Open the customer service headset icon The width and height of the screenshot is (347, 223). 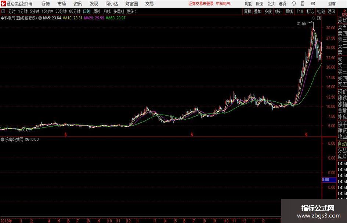coord(294,4)
